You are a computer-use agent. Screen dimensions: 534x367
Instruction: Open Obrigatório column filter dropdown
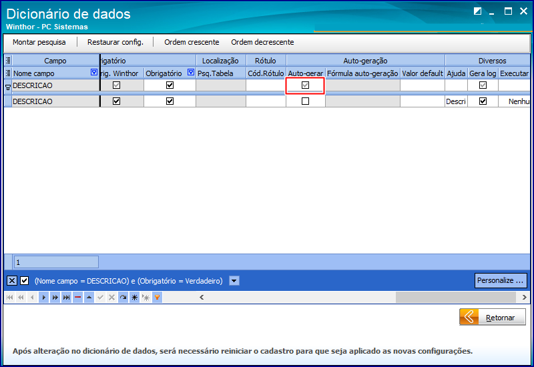click(x=191, y=72)
